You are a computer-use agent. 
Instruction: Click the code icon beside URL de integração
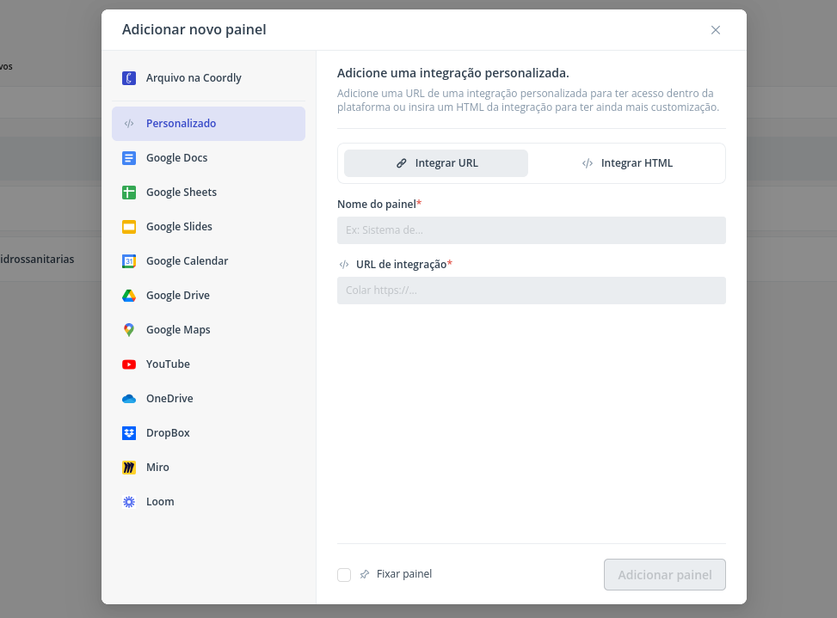pos(344,265)
